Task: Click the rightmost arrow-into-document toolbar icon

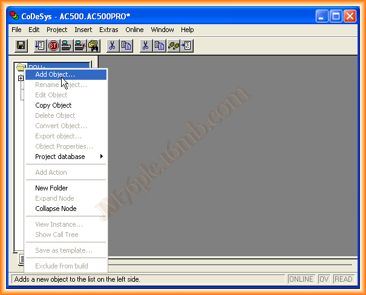Action: coord(187,45)
